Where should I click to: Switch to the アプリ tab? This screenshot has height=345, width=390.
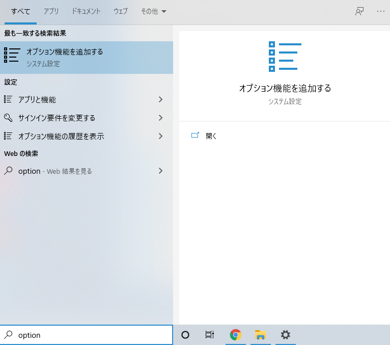click(x=51, y=11)
